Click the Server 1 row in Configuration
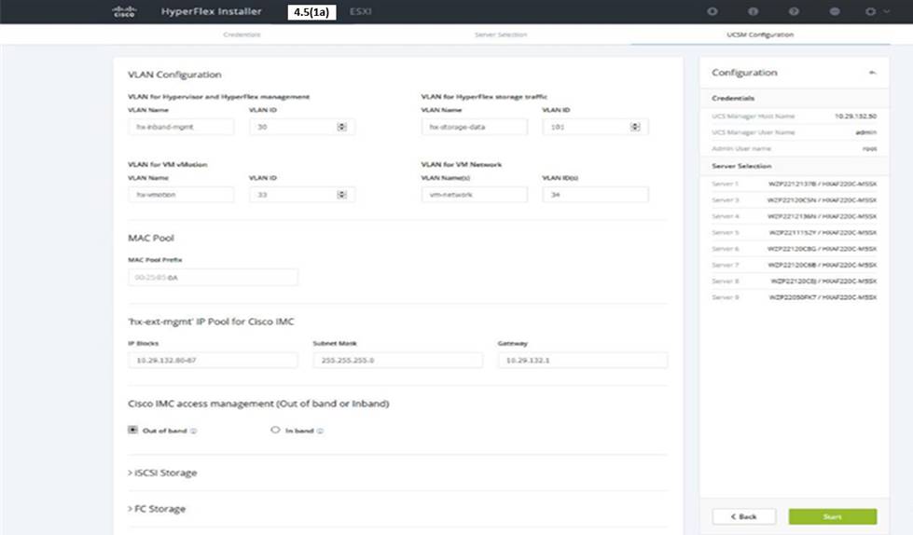Viewport: 913px width, 535px height. (795, 184)
